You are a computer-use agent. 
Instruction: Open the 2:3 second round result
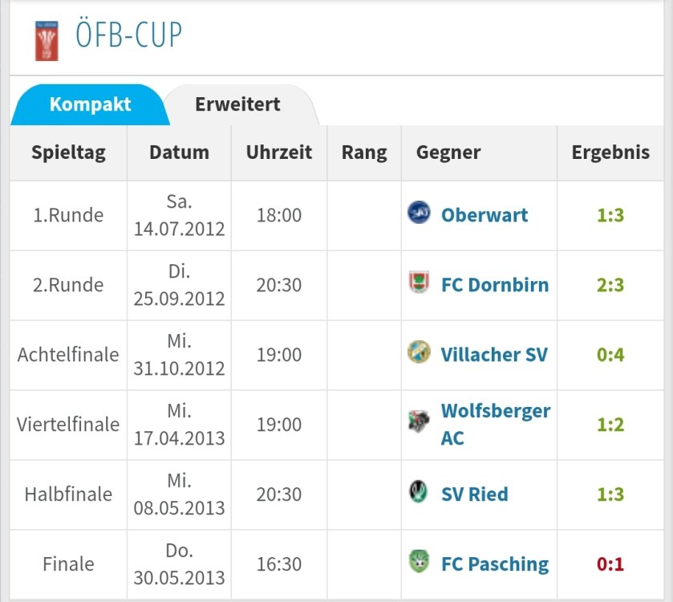click(610, 285)
